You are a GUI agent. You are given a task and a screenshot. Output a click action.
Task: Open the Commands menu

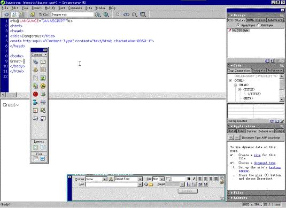[x=75, y=8]
